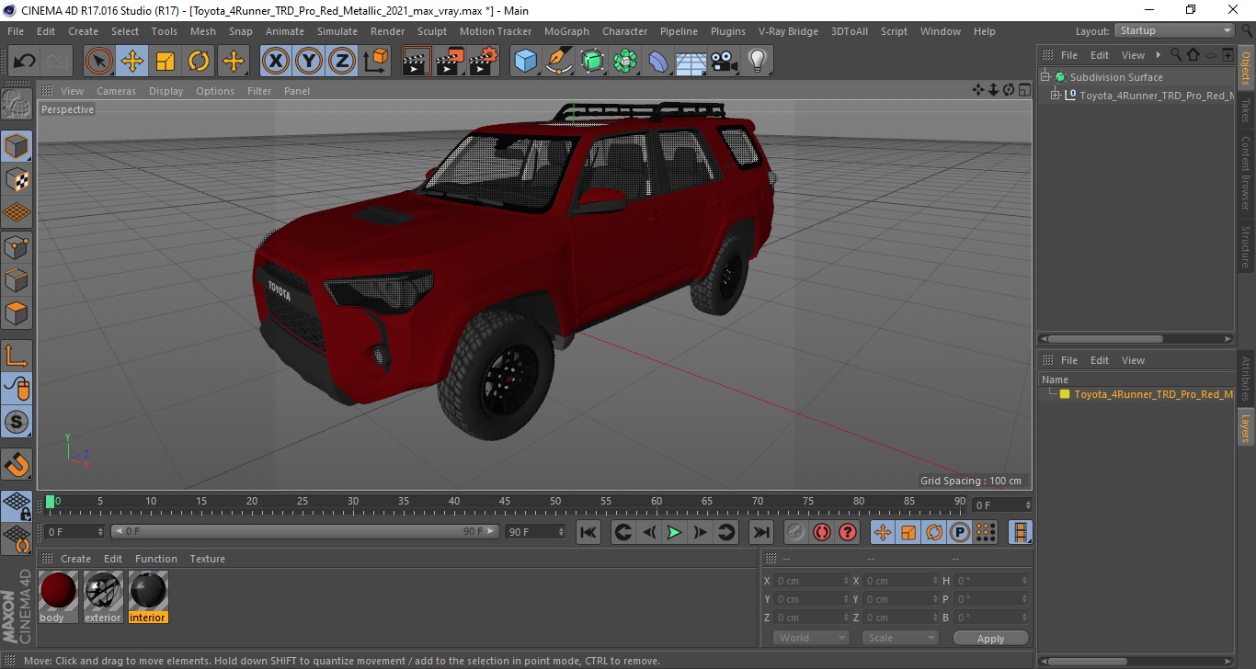The height and width of the screenshot is (669, 1256).
Task: Render to Picture Viewer
Action: pos(450,62)
